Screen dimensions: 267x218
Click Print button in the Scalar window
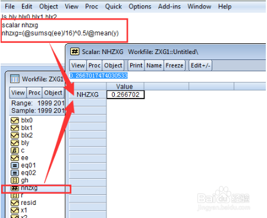click(136, 65)
